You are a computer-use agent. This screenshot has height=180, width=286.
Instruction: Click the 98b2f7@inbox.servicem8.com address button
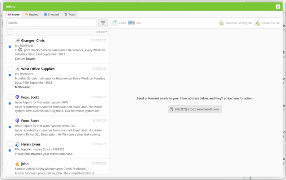click(195, 109)
